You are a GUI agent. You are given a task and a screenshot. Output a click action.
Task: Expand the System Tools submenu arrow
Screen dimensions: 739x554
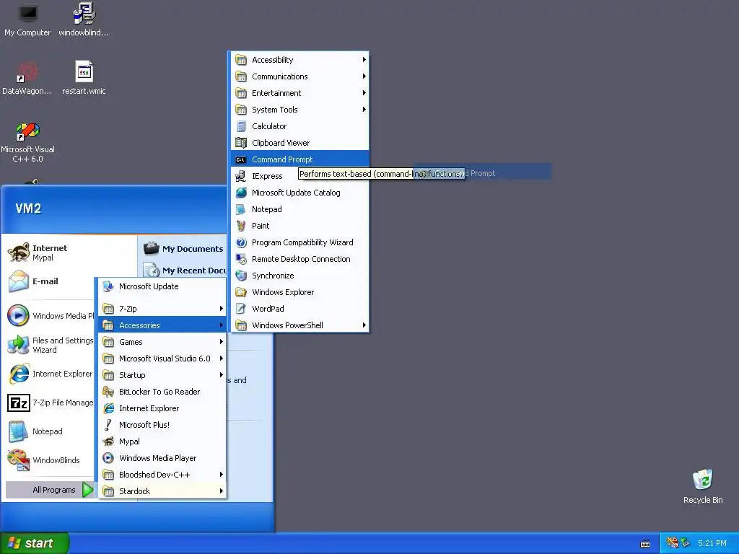pos(364,110)
